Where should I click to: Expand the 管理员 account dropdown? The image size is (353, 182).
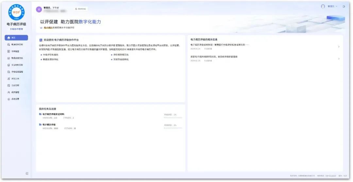pos(332,7)
